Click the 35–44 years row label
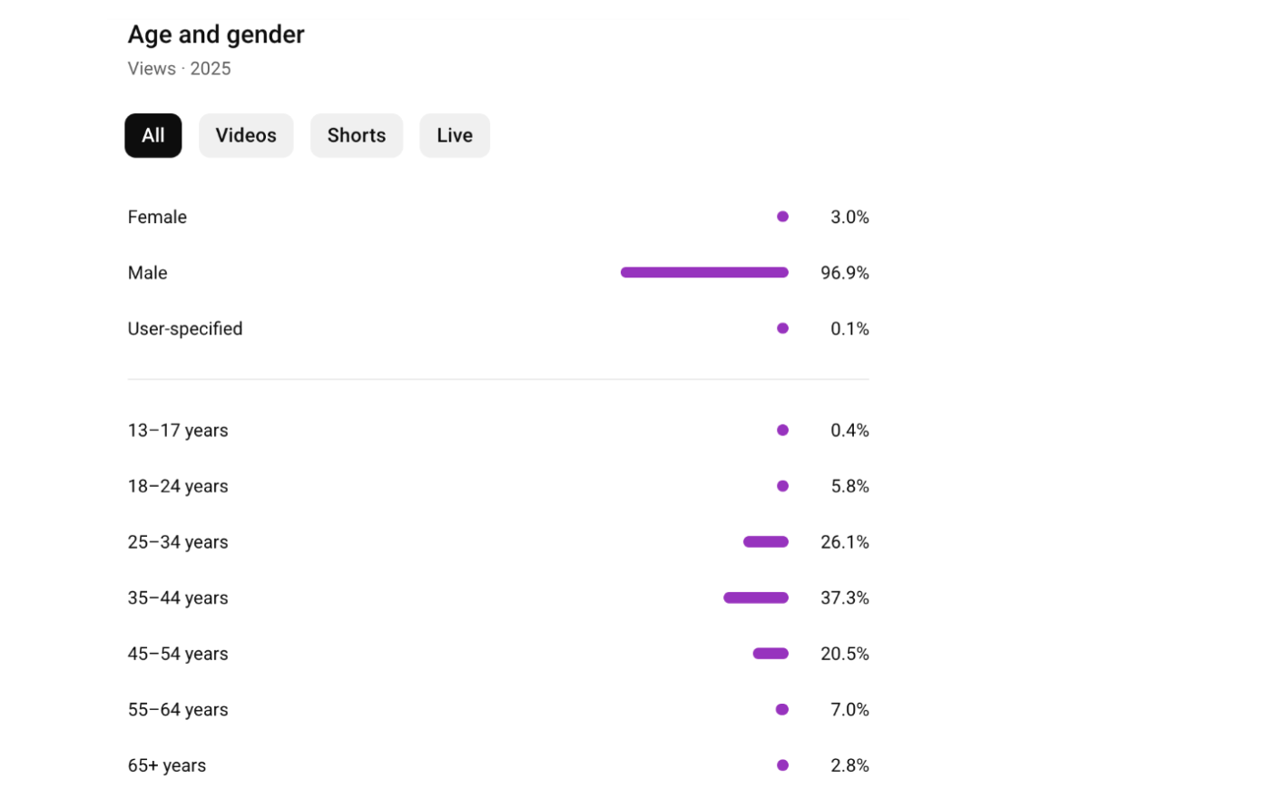 click(x=178, y=598)
